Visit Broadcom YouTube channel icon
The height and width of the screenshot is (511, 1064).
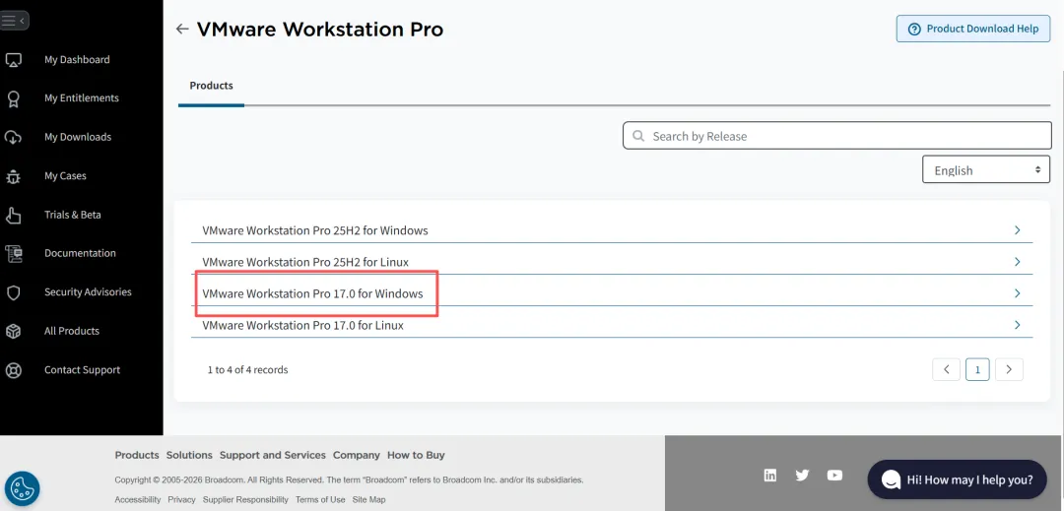[x=834, y=476]
